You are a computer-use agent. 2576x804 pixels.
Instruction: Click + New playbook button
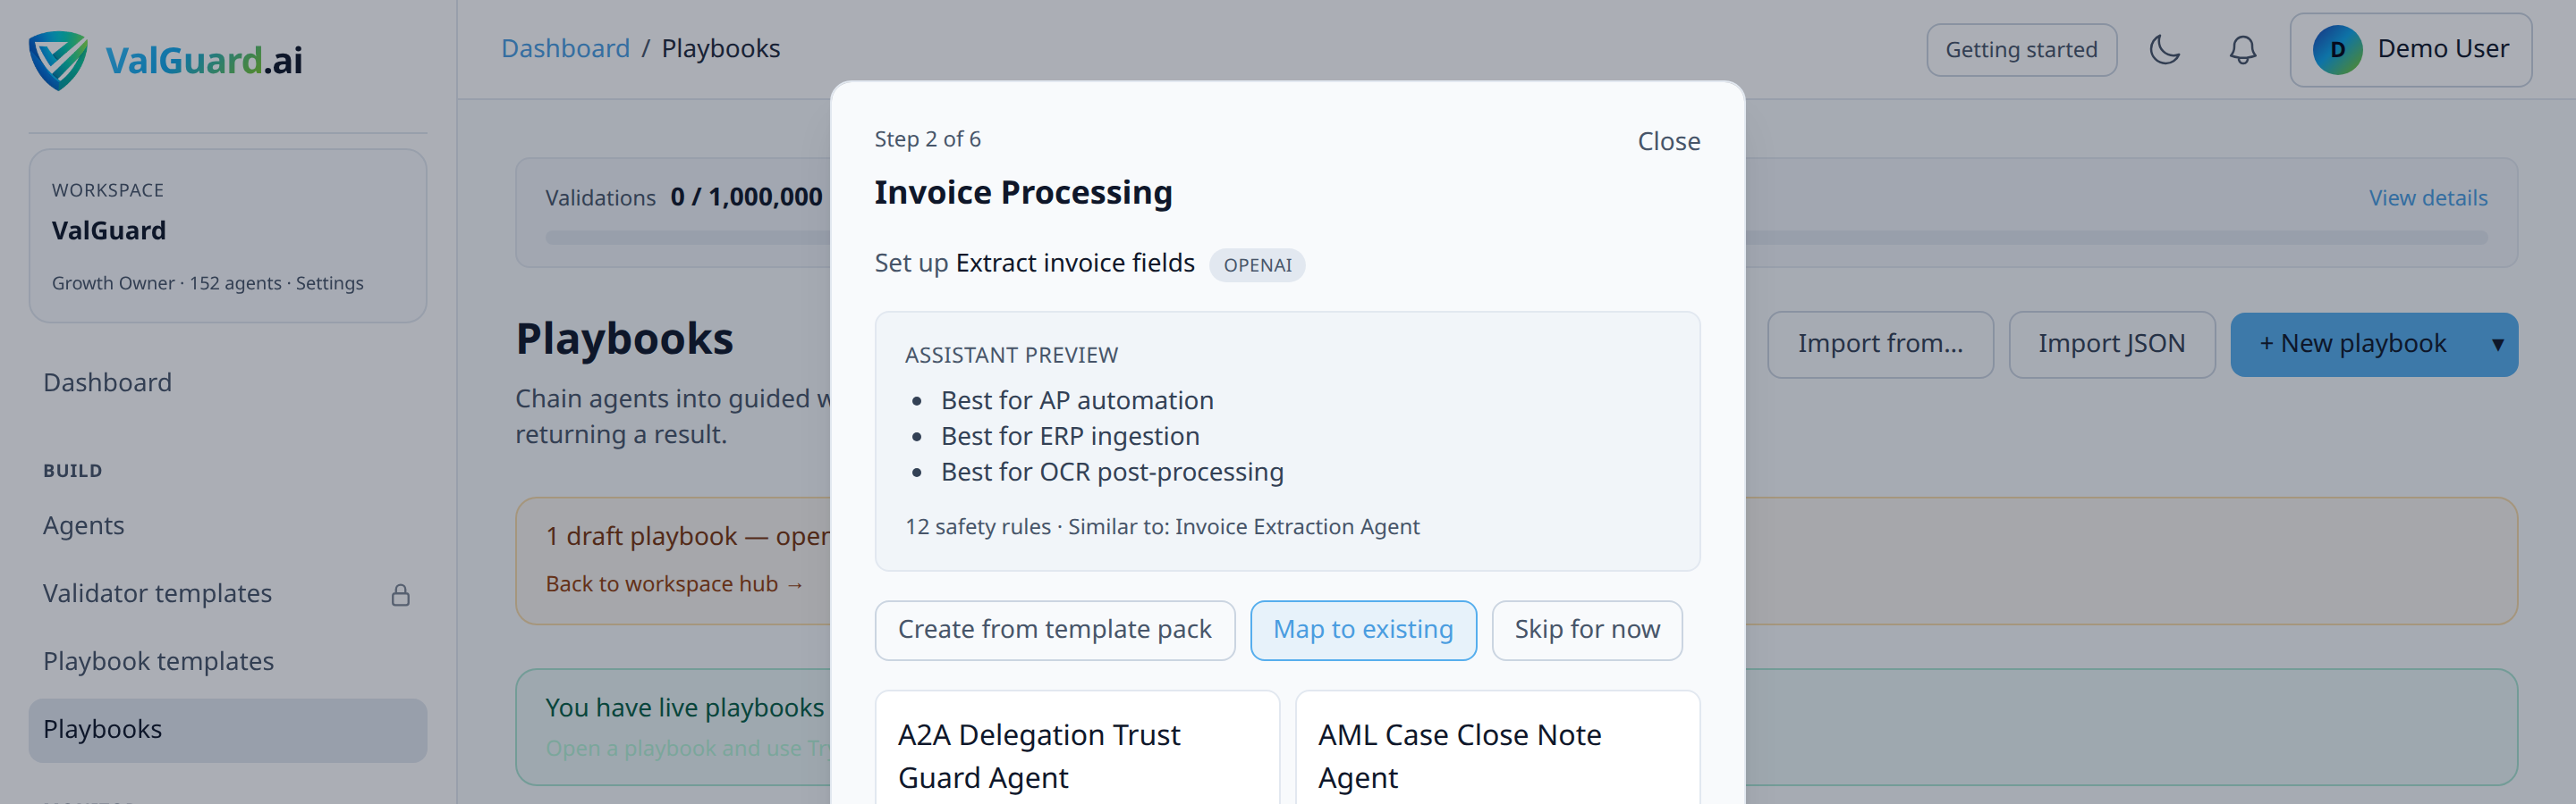tap(2353, 345)
